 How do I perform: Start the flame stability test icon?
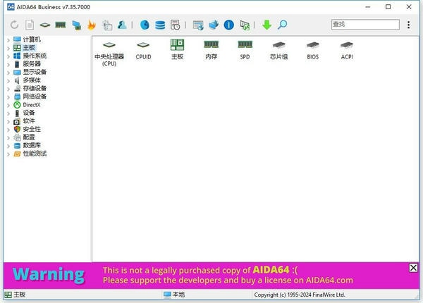coord(92,25)
